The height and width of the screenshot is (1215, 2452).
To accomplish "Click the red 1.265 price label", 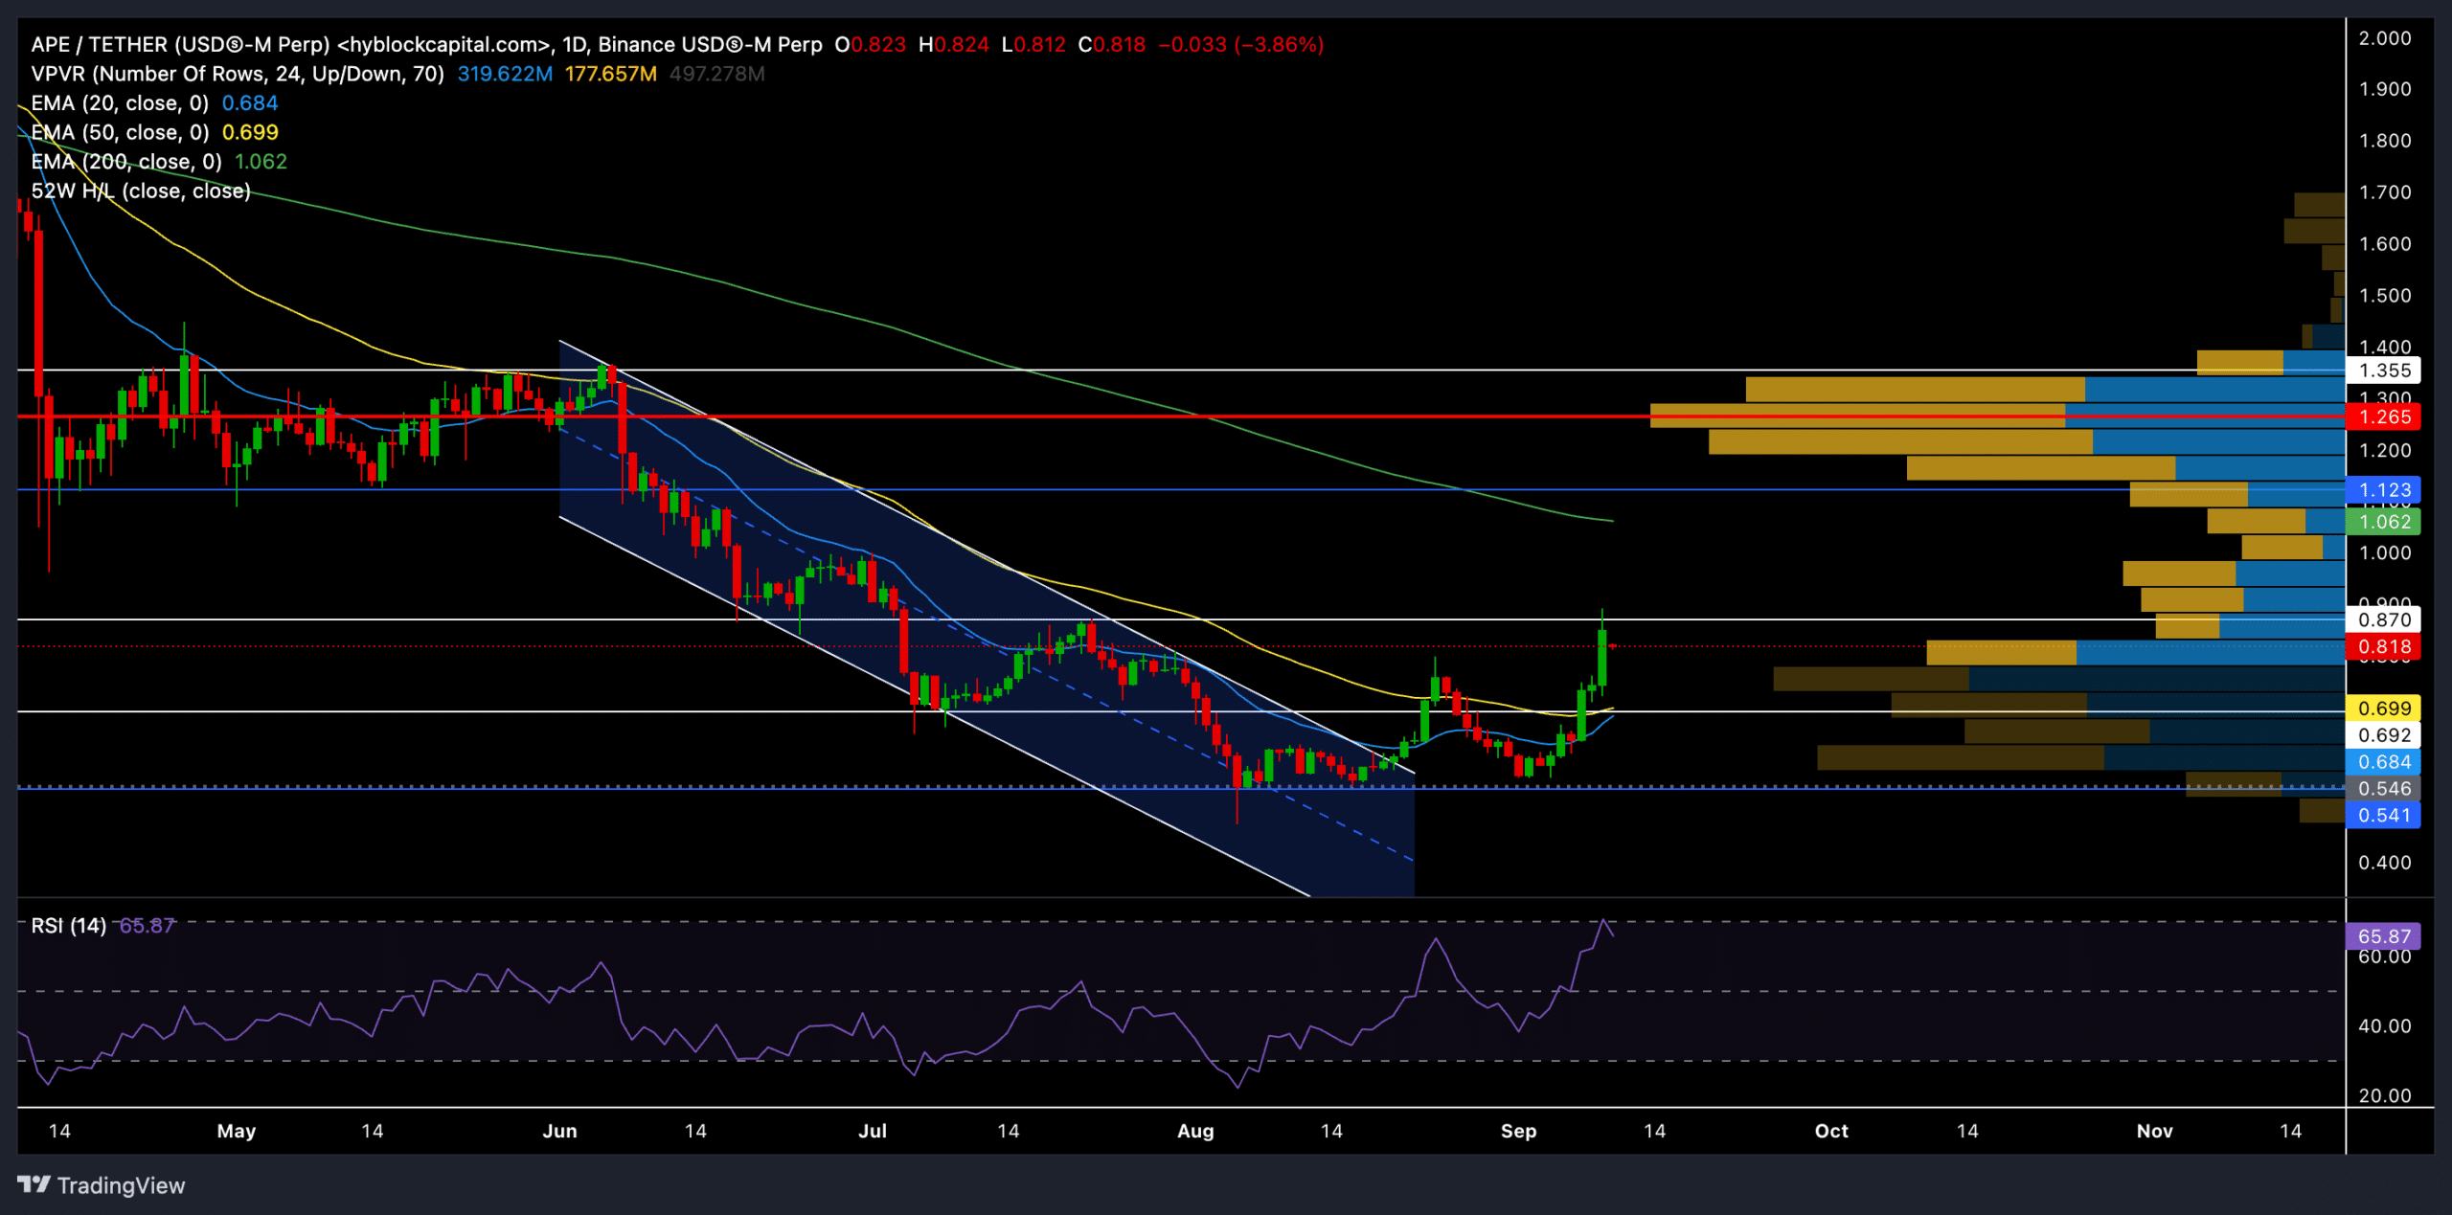I will (x=2383, y=417).
